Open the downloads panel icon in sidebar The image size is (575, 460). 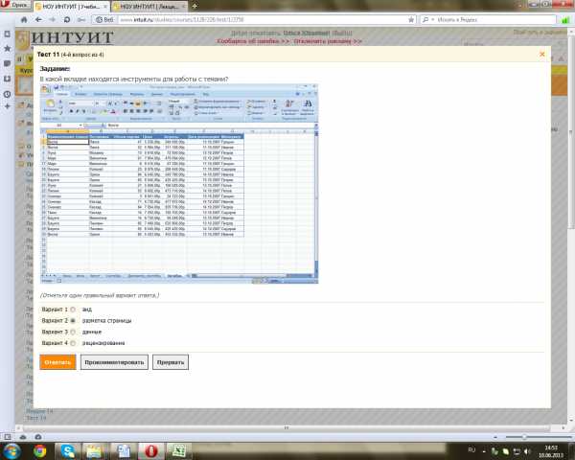point(7,79)
